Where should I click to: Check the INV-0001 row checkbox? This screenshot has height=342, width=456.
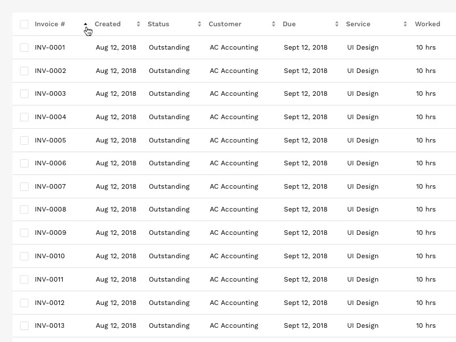[24, 47]
